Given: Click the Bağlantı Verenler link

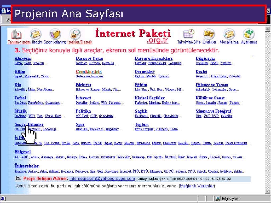Looking at the screenshot, I should [197, 186].
